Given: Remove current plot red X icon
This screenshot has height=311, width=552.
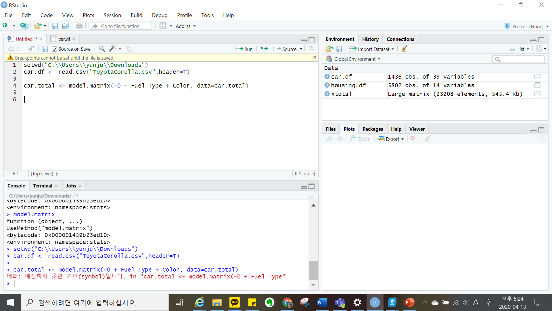Looking at the screenshot, I should (x=413, y=138).
